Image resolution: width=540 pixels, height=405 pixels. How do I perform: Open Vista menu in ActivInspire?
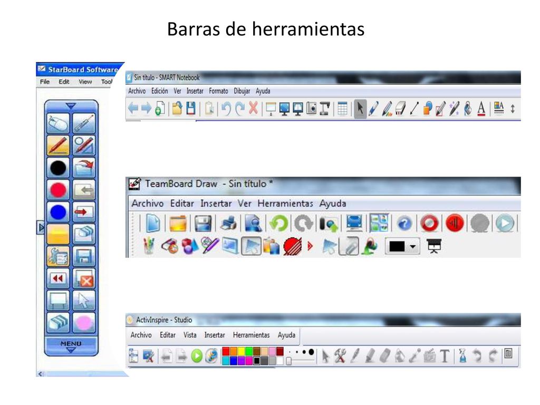click(x=190, y=335)
